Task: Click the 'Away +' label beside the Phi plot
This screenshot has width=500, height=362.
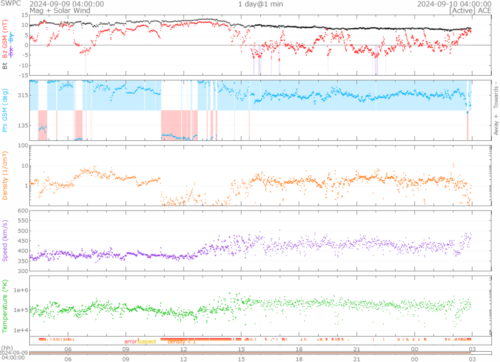Action: coord(496,125)
